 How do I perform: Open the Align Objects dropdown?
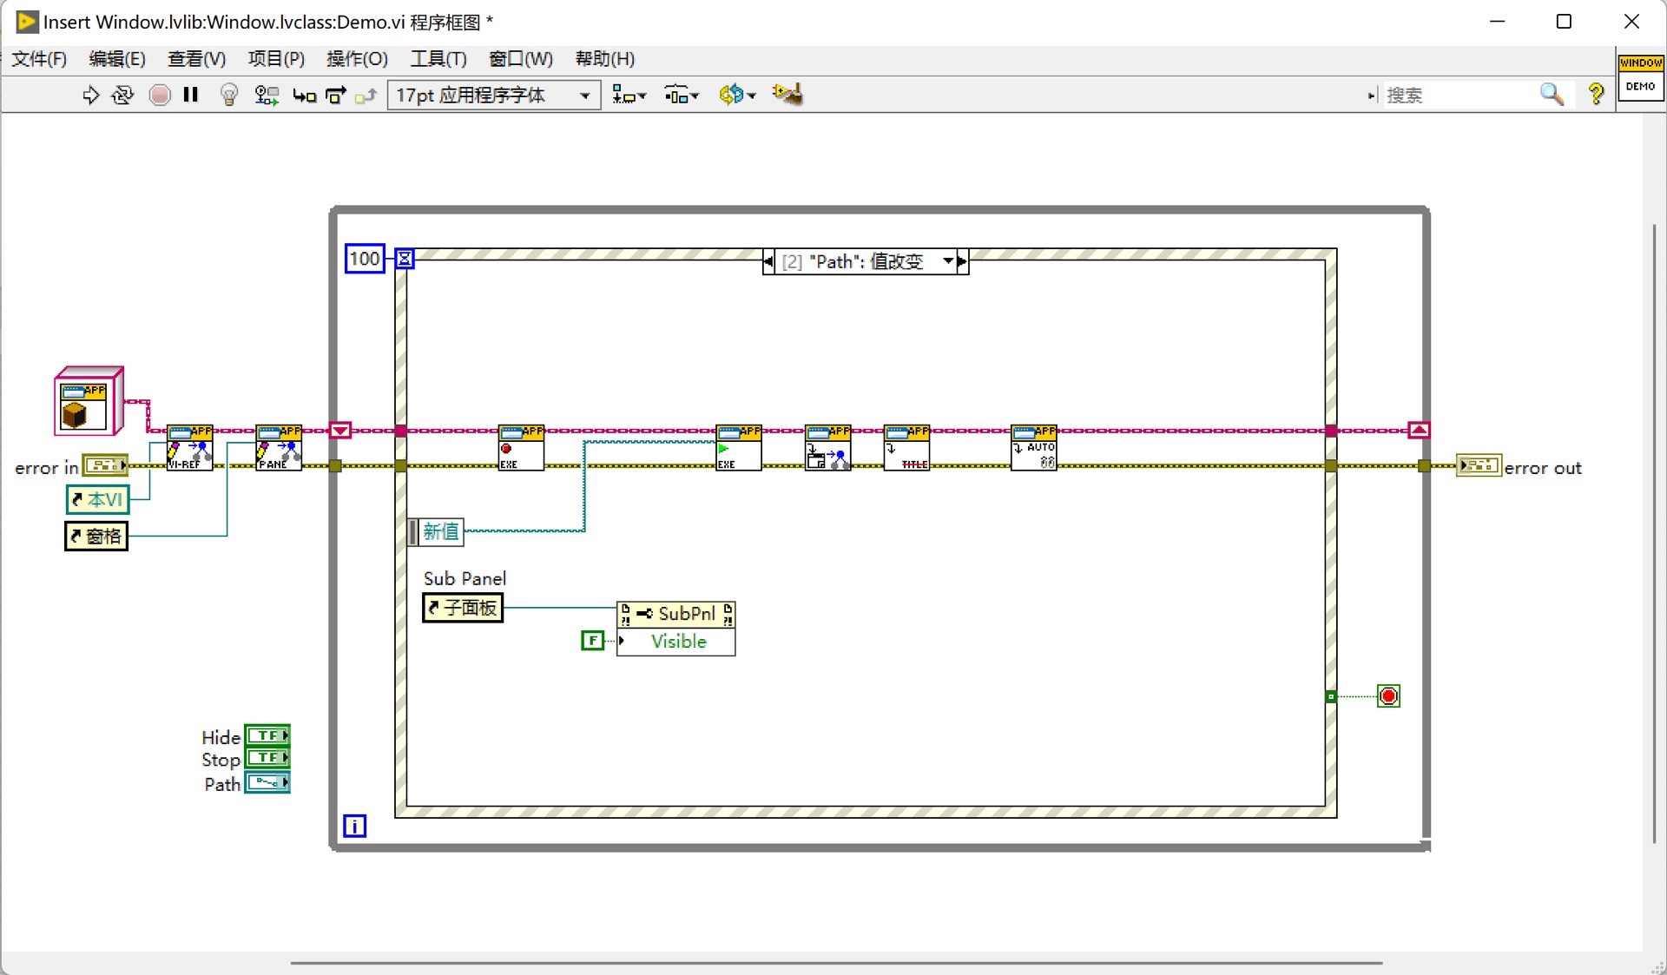pyautogui.click(x=629, y=95)
